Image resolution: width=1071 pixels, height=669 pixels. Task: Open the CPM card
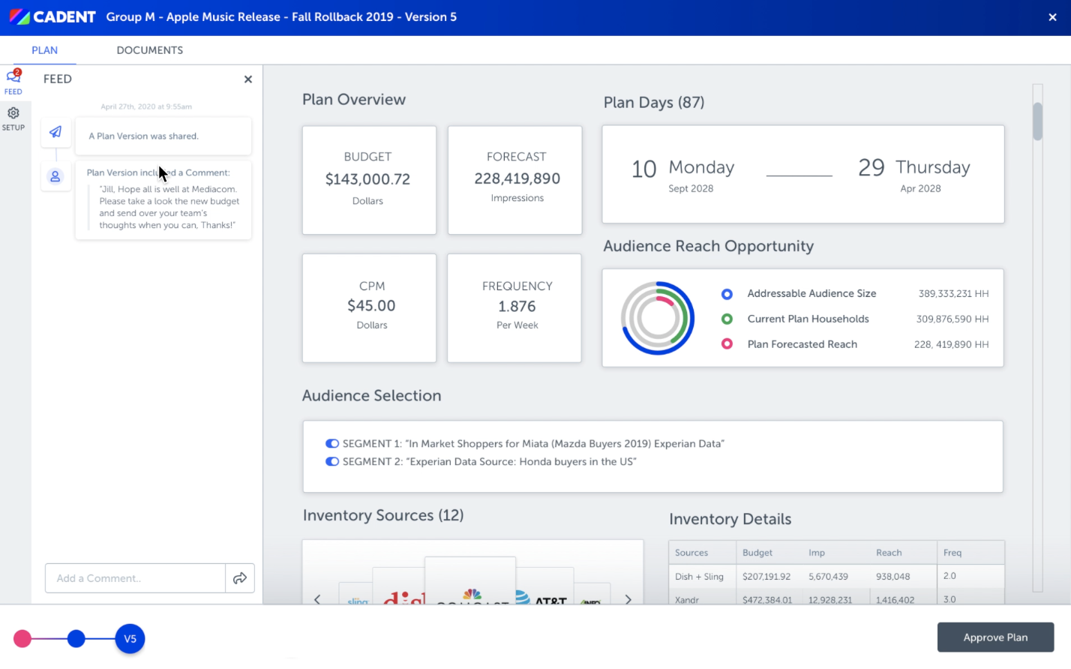pos(369,307)
